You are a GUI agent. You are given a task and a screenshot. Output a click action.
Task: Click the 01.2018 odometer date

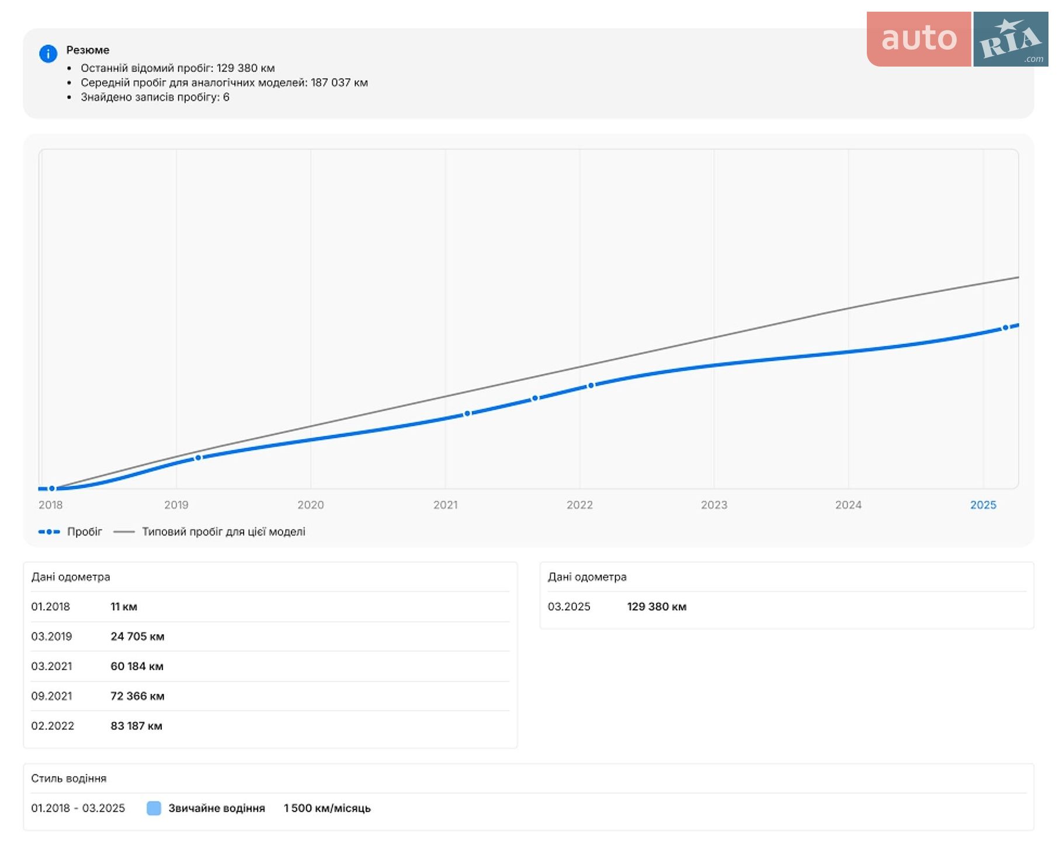click(x=50, y=607)
